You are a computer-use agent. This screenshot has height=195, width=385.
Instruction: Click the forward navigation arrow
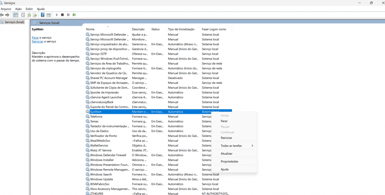(x=7, y=15)
